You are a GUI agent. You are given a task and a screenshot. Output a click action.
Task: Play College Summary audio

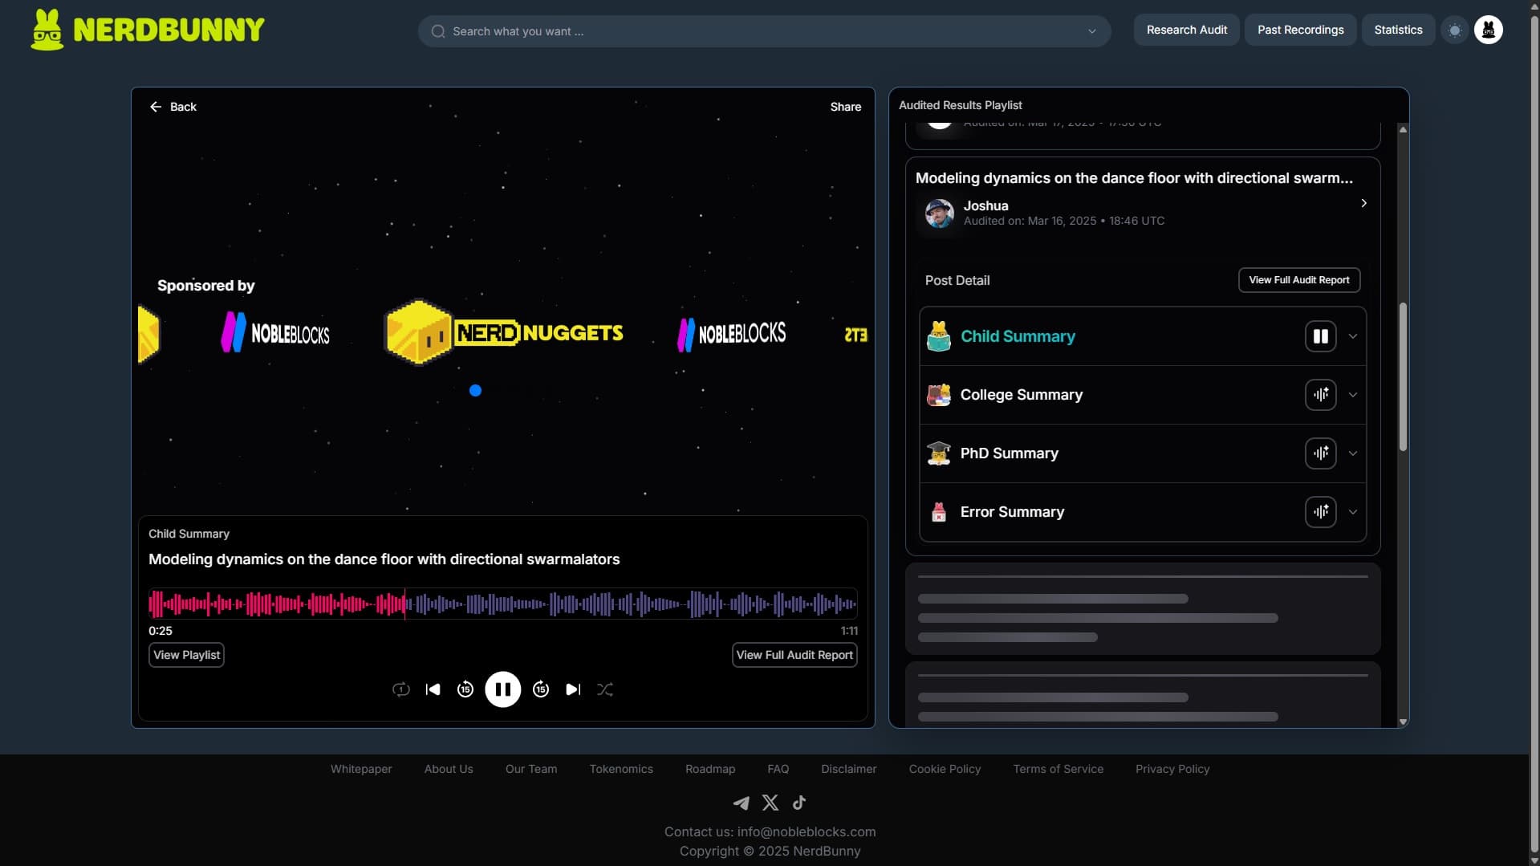1320,395
